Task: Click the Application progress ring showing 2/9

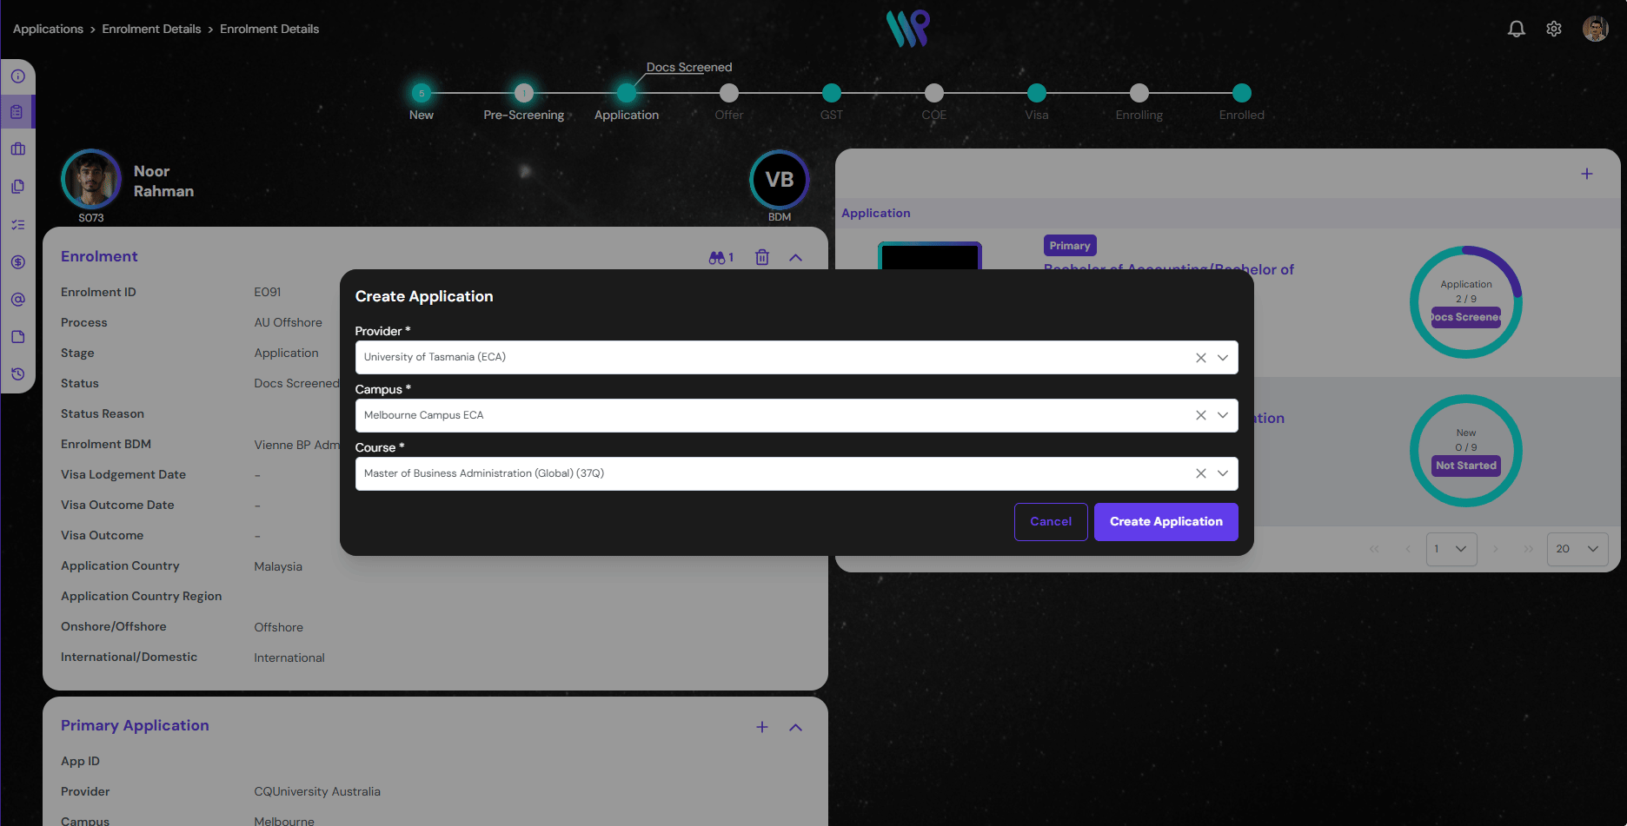Action: (1465, 302)
